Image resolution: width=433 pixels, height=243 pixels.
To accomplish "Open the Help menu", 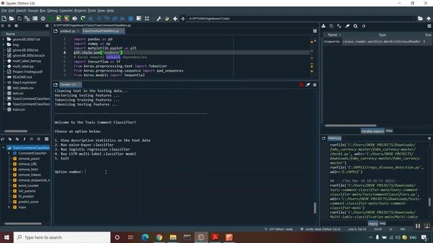I will coord(110,11).
